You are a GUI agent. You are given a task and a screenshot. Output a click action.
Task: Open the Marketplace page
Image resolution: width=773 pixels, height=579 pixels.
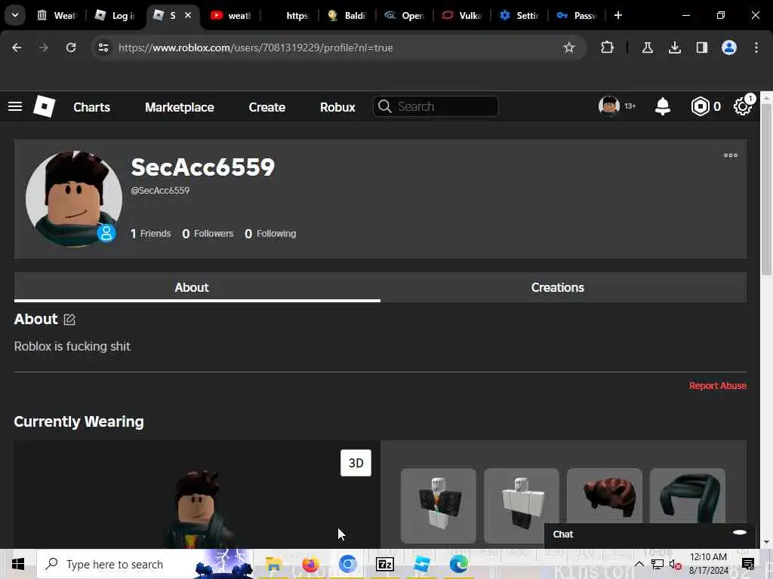180,107
